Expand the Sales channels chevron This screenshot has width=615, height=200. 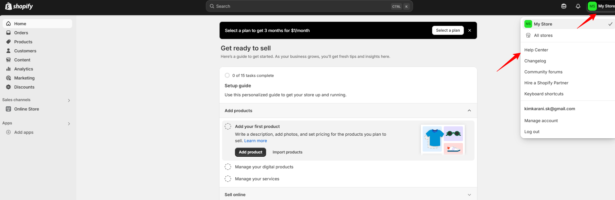click(x=69, y=100)
